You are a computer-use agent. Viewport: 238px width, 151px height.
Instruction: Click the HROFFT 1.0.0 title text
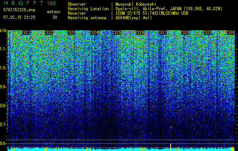tap(30, 3)
